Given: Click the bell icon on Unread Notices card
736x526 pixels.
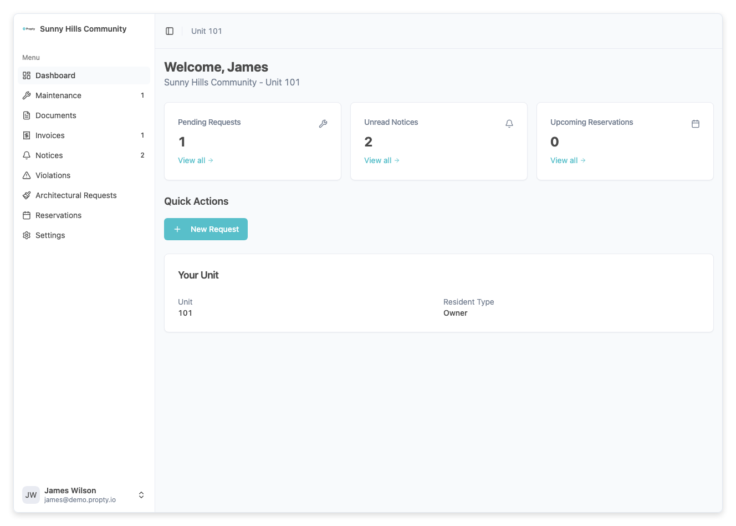Looking at the screenshot, I should click(509, 123).
